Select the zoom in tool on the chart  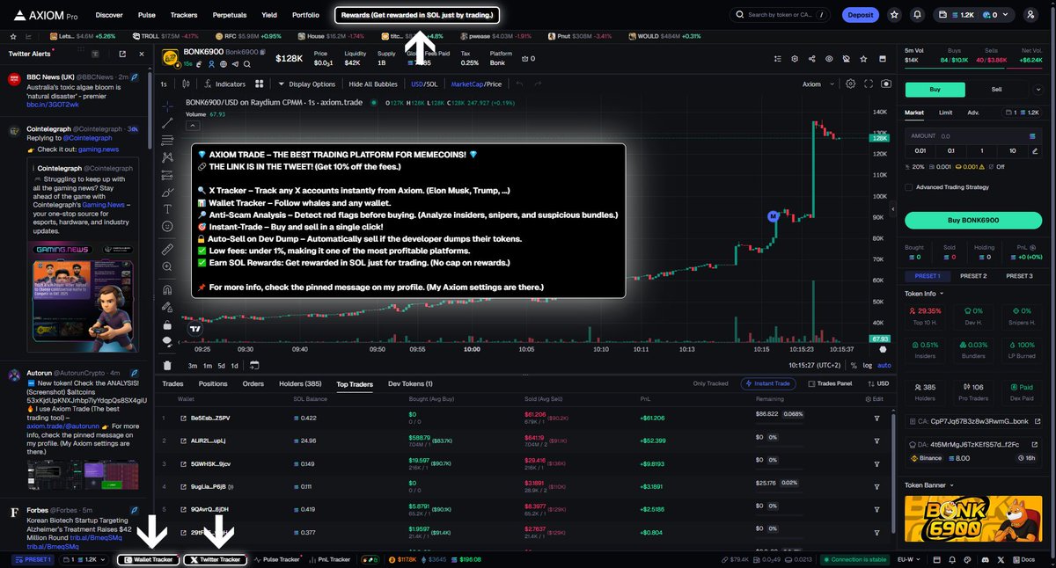[x=167, y=267]
